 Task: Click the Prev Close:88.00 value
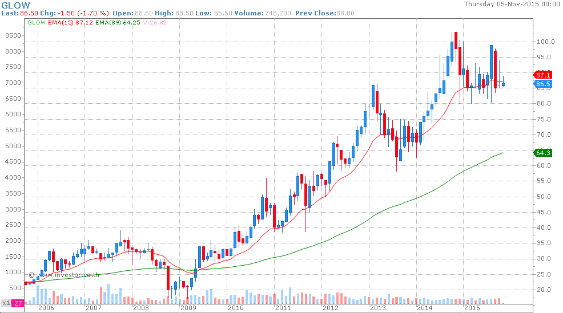click(325, 13)
